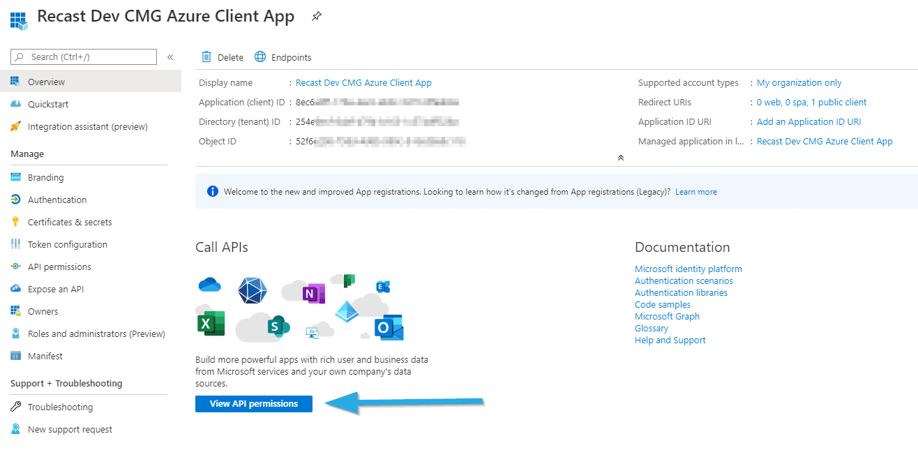Screen dimensions: 918x450
Task: Pin the app registration to dashboard
Action: point(316,17)
